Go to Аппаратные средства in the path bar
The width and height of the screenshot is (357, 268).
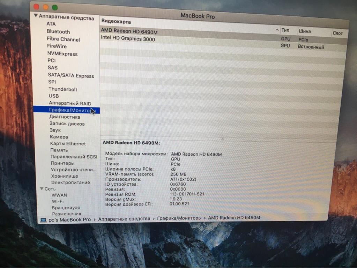pyautogui.click(x=124, y=218)
